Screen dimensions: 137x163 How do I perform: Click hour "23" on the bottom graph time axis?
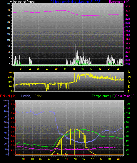(x=118, y=159)
